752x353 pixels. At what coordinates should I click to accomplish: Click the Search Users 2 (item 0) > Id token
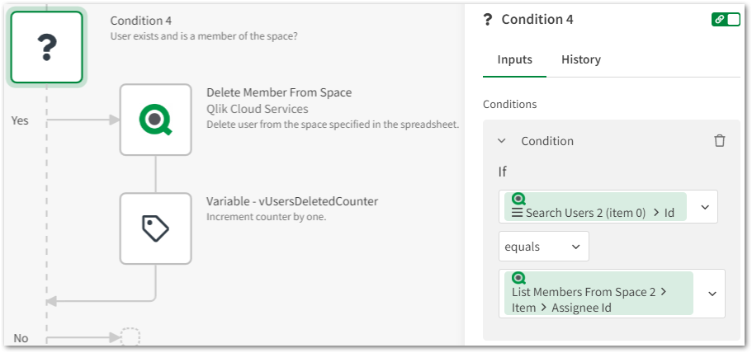[x=595, y=207]
